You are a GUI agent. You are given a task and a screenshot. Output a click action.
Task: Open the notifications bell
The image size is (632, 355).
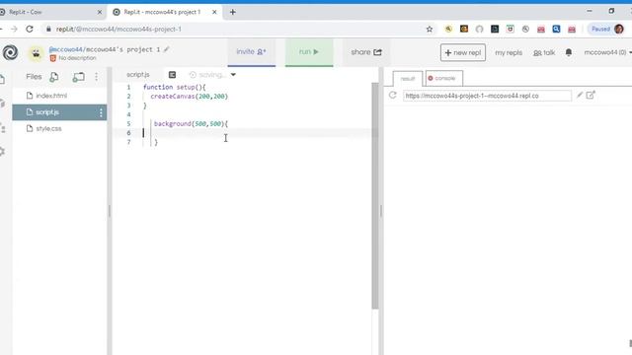pos(569,52)
